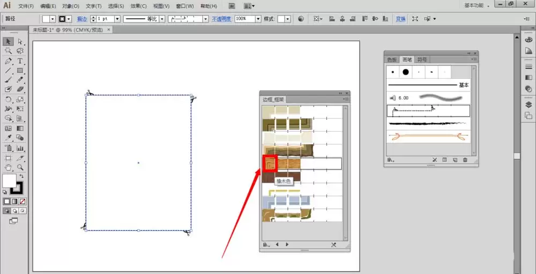This screenshot has height=274, width=536.
Task: Switch to Gradient paint mode
Action: tap(14, 201)
